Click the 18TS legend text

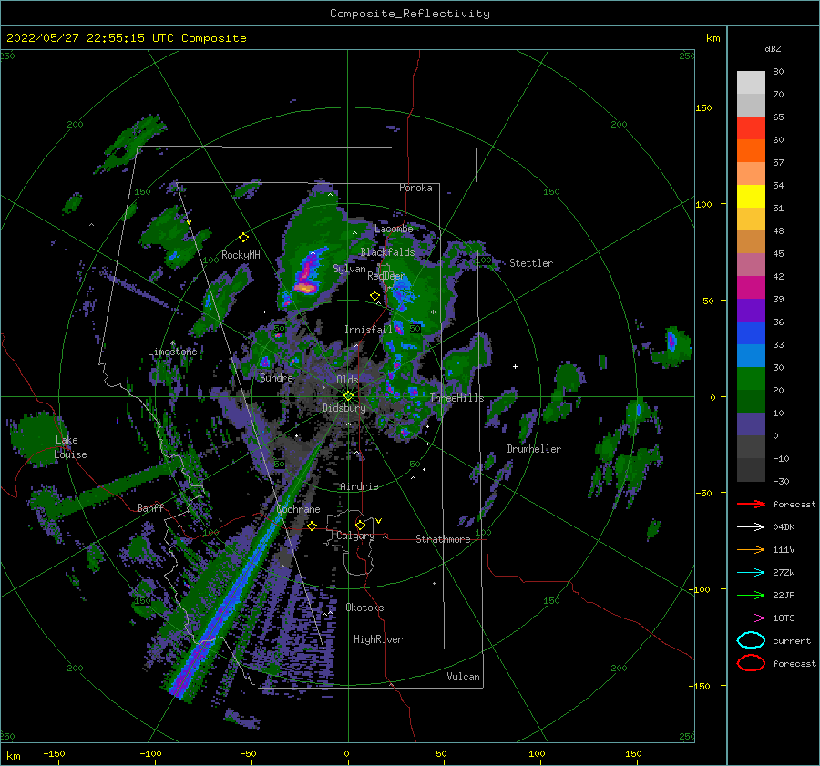[784, 618]
